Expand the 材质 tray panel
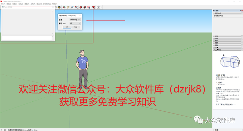 tap(227, 36)
